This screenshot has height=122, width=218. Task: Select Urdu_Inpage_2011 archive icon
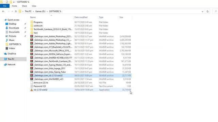pyautogui.click(x=32, y=68)
